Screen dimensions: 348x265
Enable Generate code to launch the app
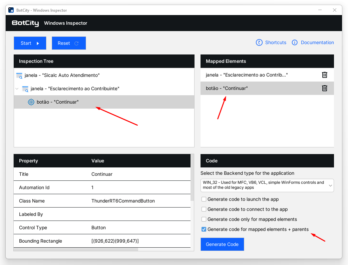point(204,199)
